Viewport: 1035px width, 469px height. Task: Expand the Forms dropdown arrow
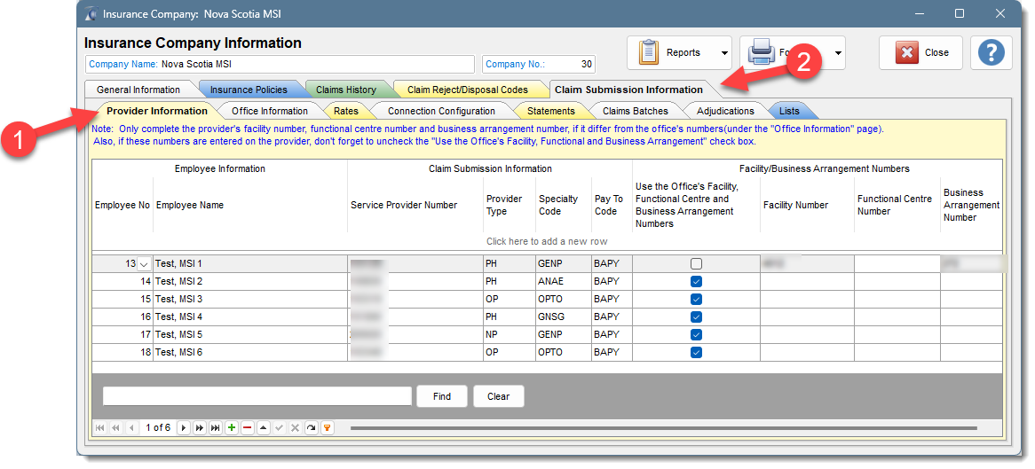[x=838, y=53]
